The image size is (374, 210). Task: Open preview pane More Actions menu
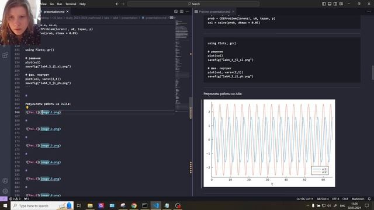[369, 12]
